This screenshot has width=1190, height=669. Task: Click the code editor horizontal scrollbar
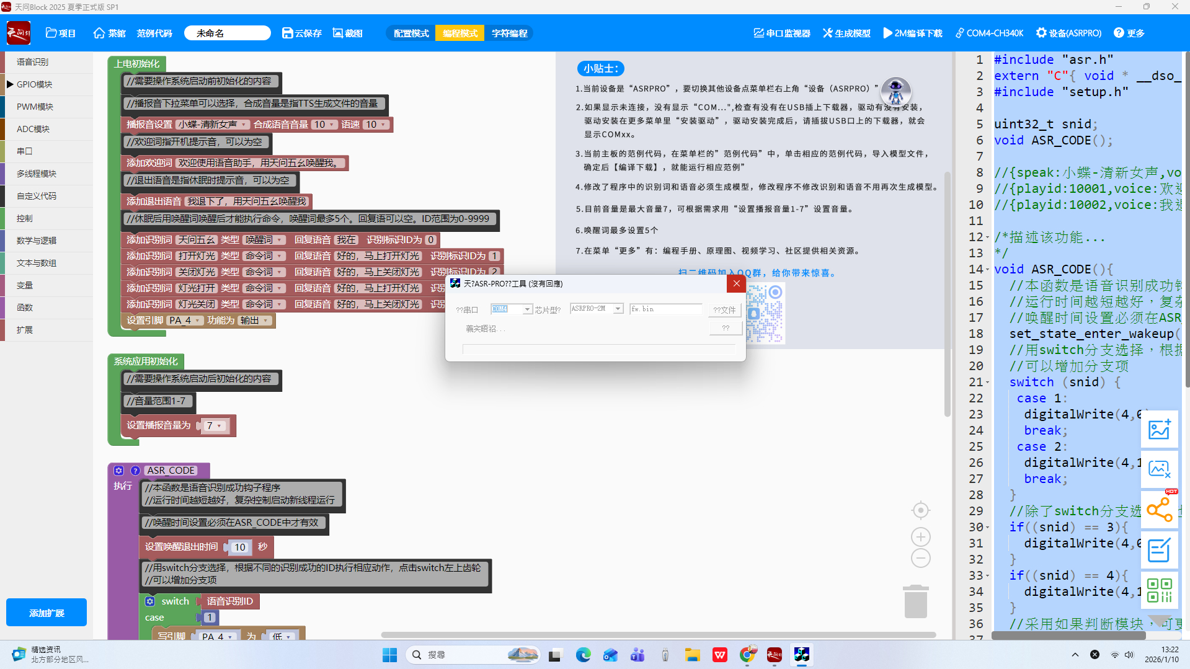tap(1068, 636)
